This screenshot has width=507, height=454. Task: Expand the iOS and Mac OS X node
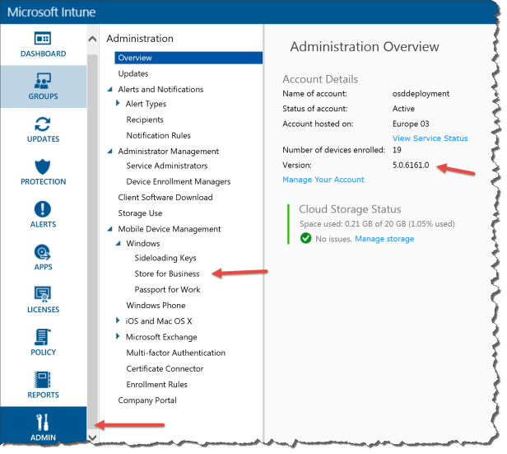[x=118, y=321]
